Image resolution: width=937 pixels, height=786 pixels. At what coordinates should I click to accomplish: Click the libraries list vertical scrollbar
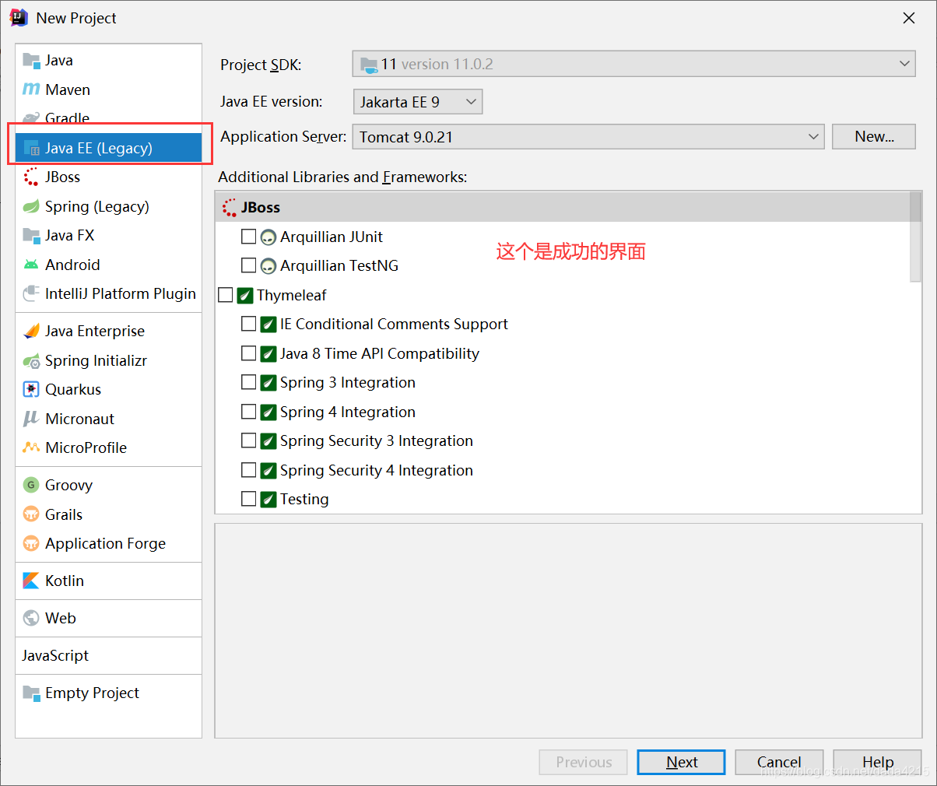915,237
